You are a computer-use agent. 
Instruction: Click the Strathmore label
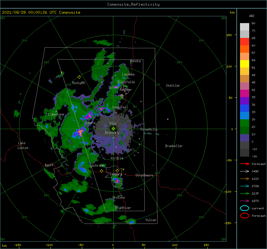click(144, 175)
